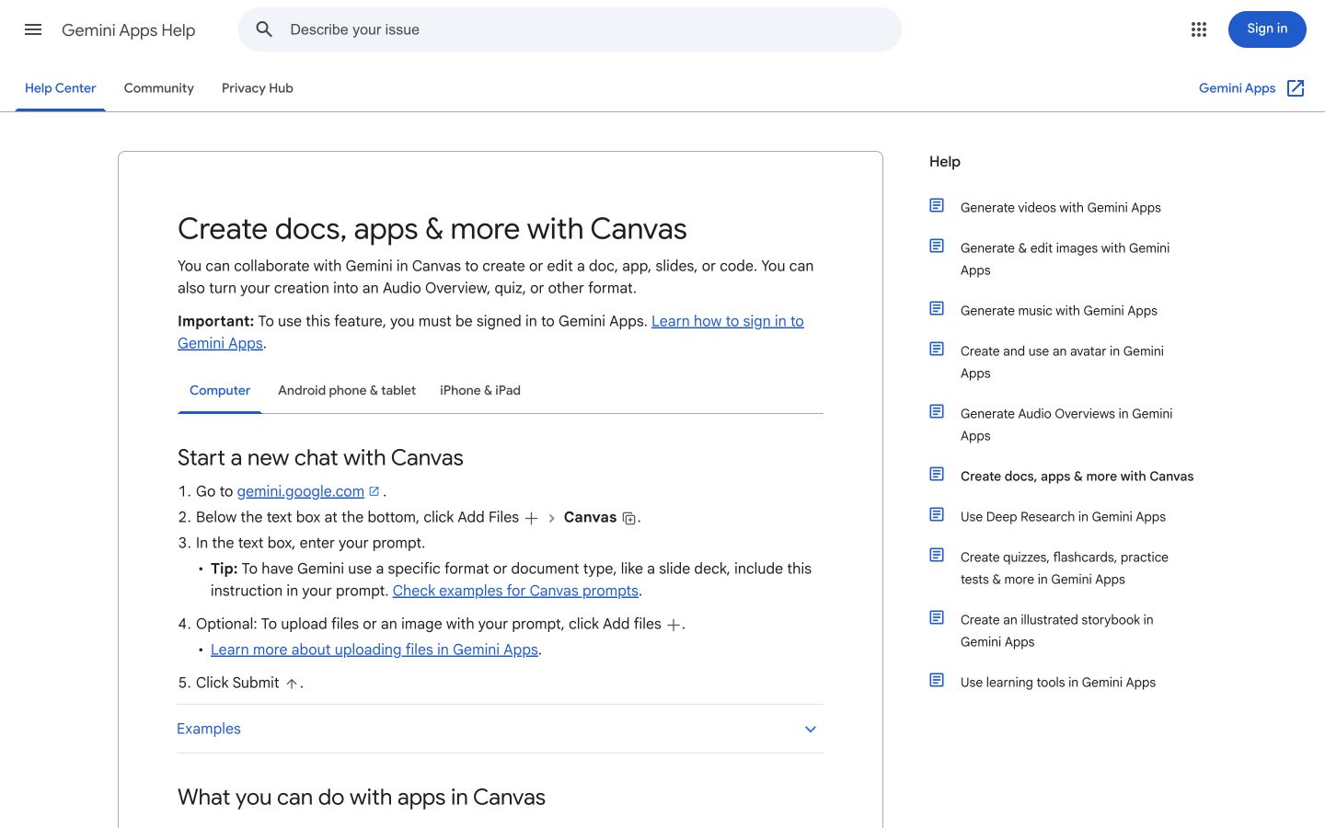This screenshot has width=1325, height=828.
Task: Click document icon beside Use learning tools
Action: pyautogui.click(x=937, y=681)
